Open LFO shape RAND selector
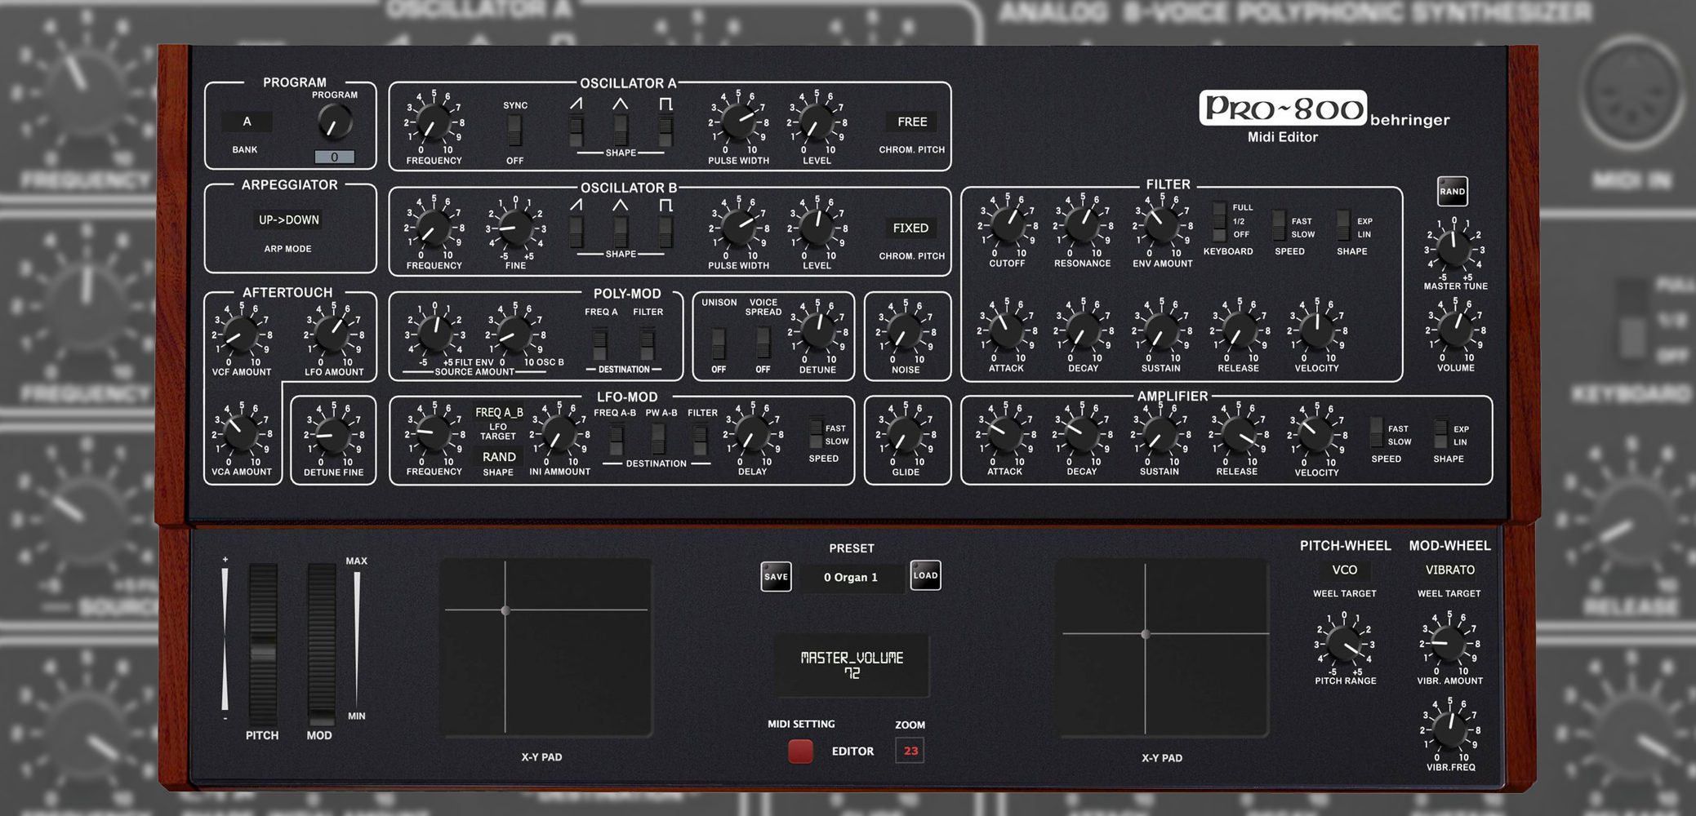 [x=499, y=457]
